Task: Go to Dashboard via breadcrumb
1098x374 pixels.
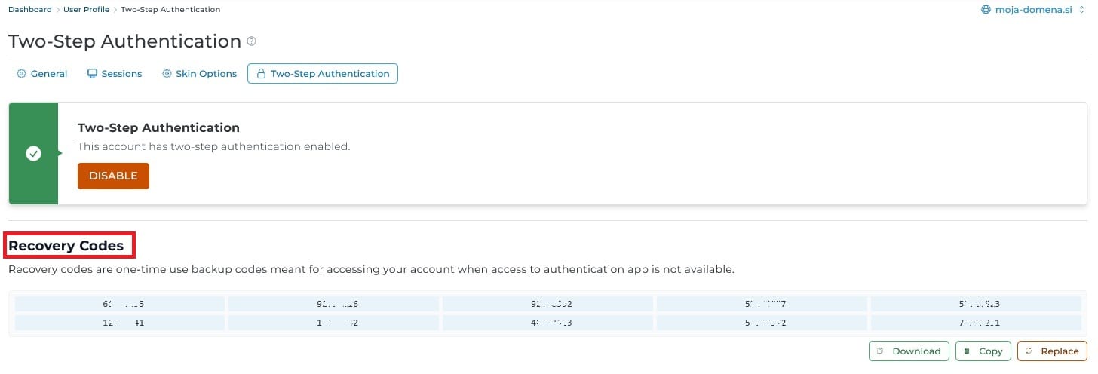Action: pos(30,10)
